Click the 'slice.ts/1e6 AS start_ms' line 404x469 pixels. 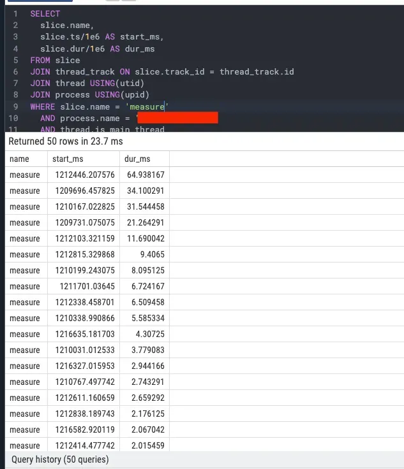coord(102,37)
